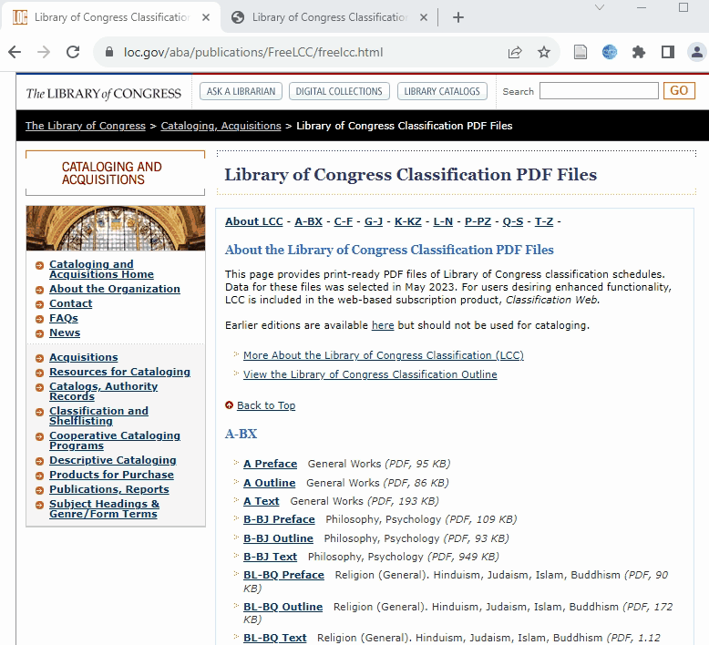Open the earlier editions 'here' link
Image resolution: width=709 pixels, height=645 pixels.
coord(383,325)
